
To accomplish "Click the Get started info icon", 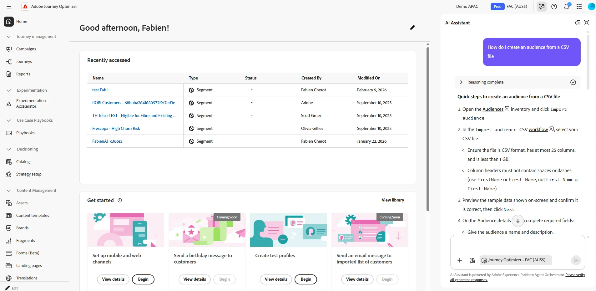I will click(120, 200).
